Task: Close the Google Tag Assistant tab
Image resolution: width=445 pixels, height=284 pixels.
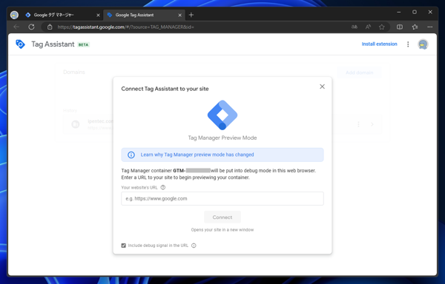Action: pos(179,16)
